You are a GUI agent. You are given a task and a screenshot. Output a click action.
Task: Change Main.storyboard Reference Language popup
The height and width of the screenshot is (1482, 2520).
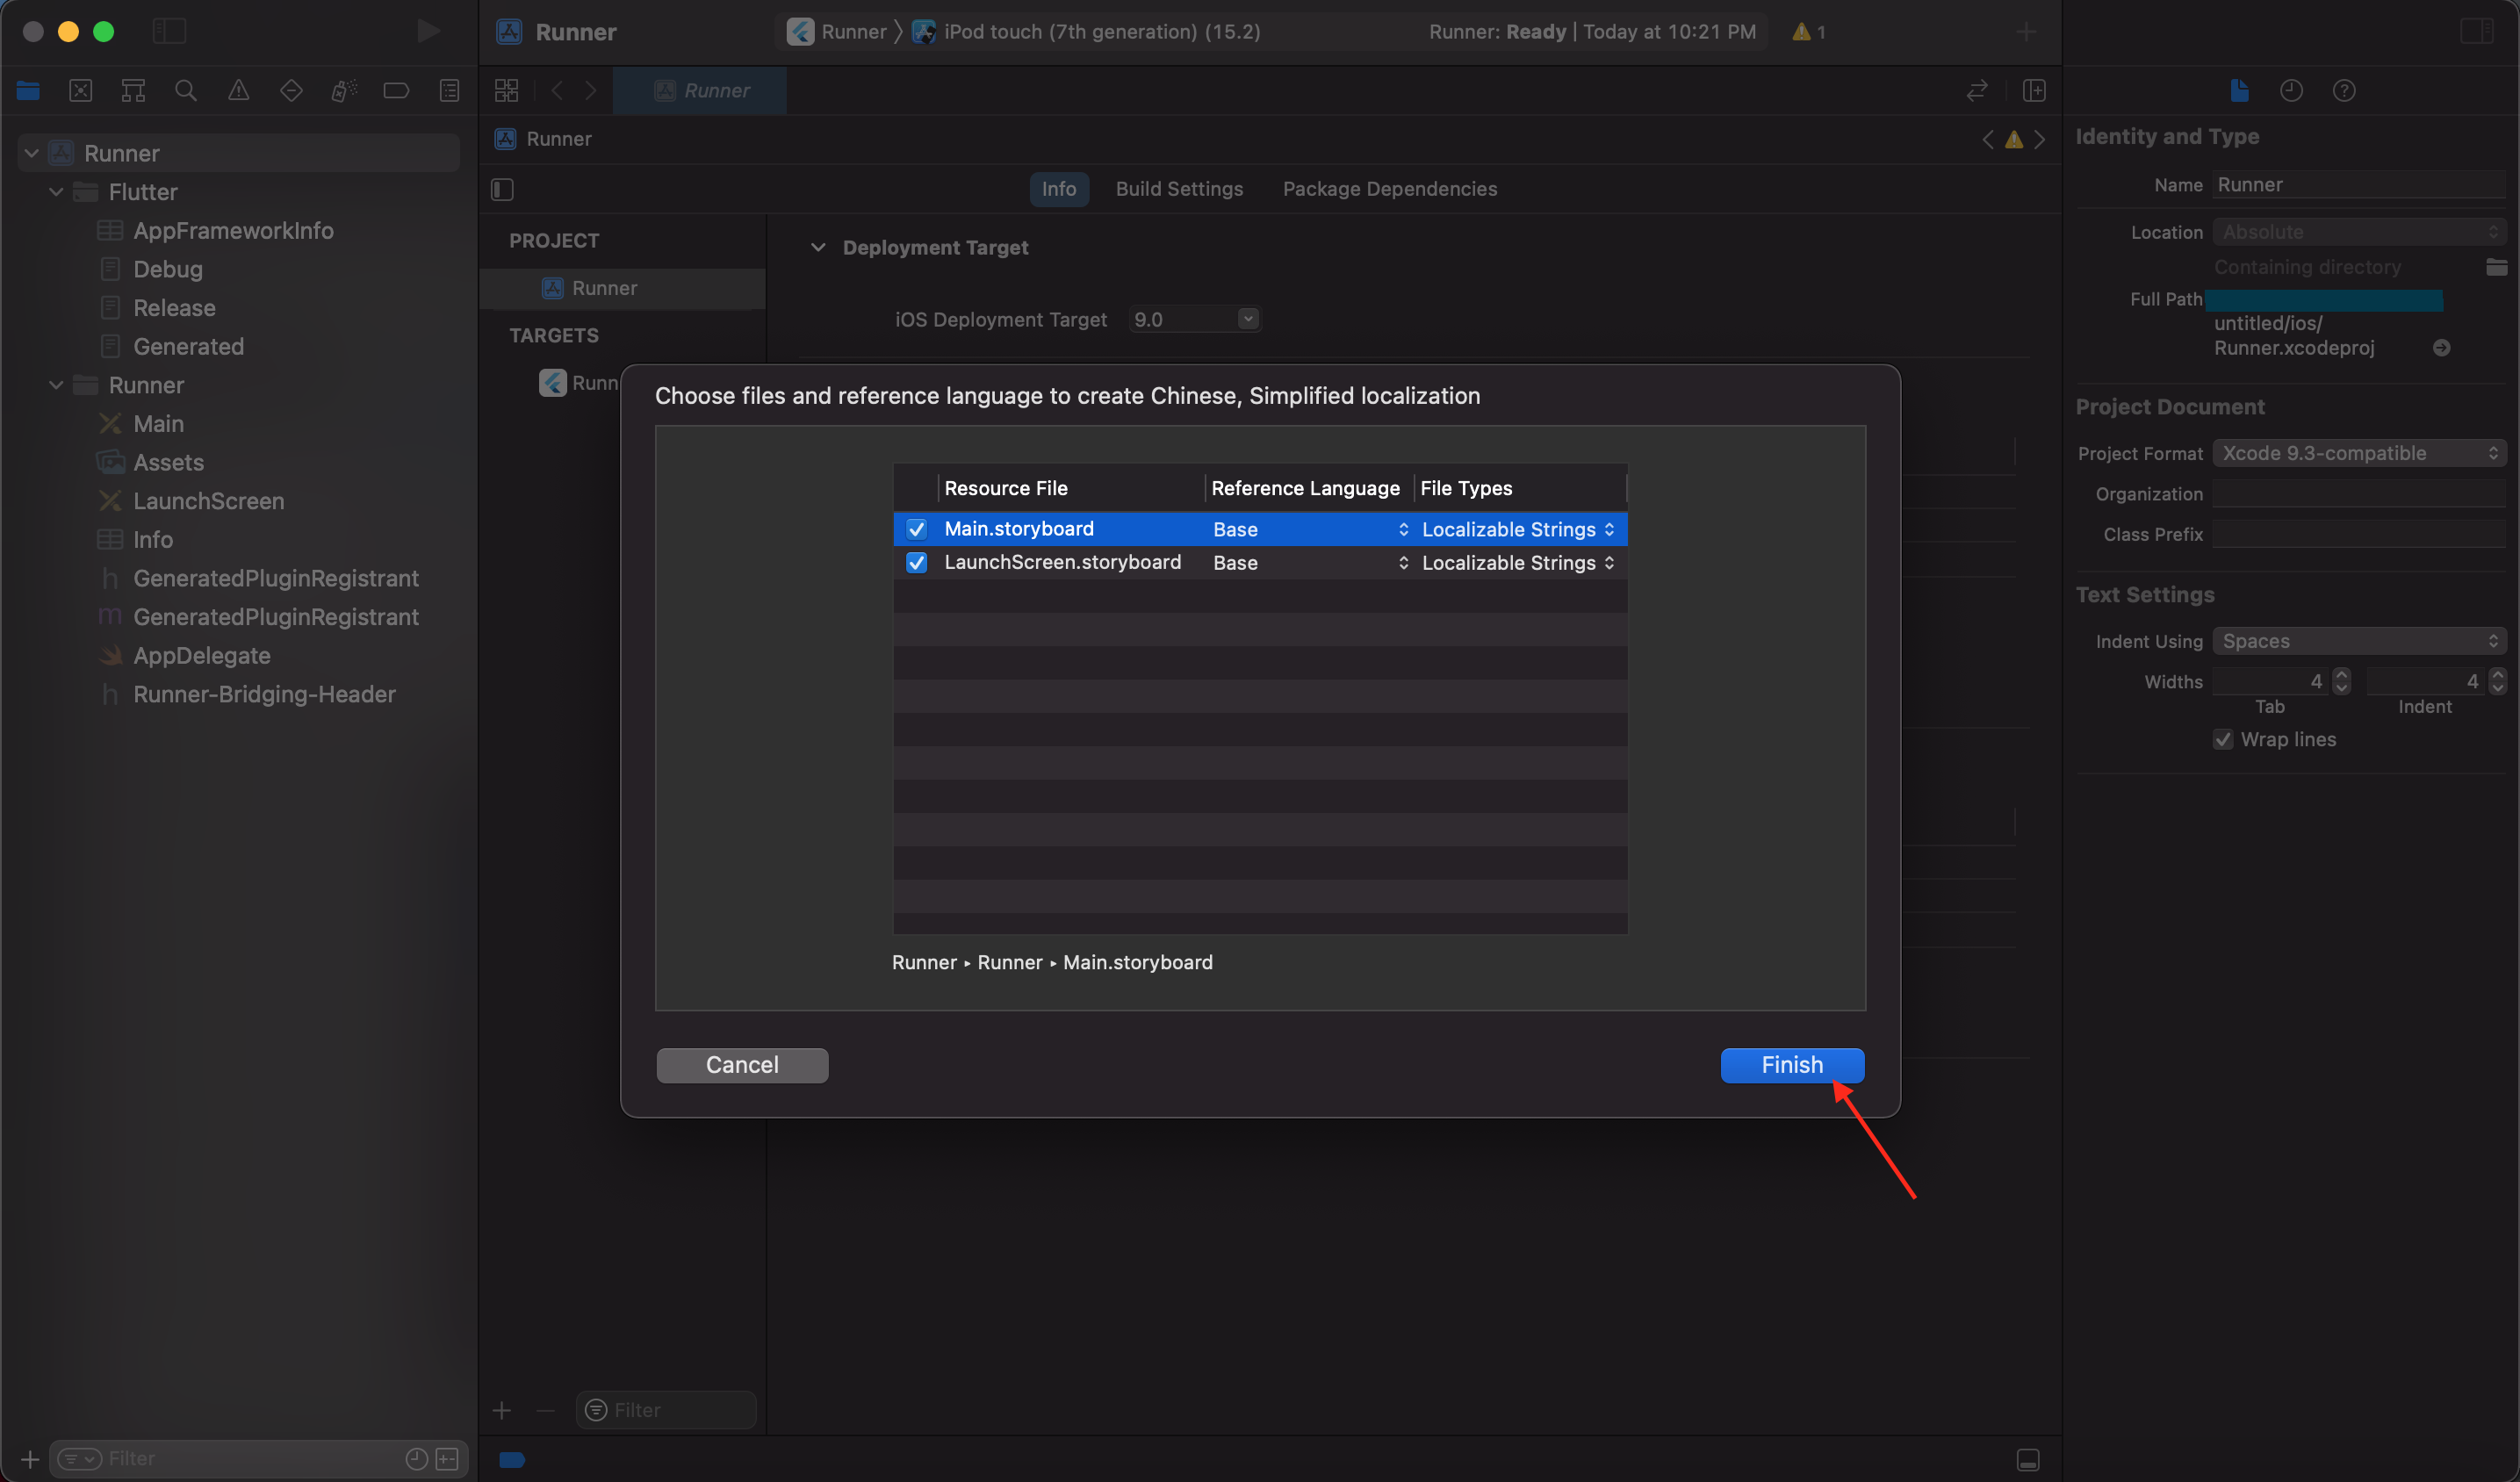[1311, 529]
